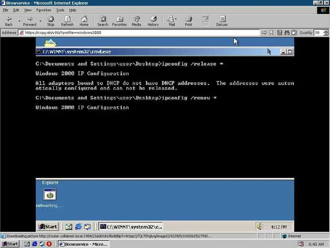Click the 'ipconfig /renew *' command line

click(x=126, y=98)
